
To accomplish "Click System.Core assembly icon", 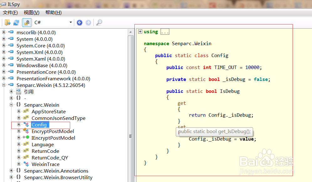I will click(x=11, y=45).
